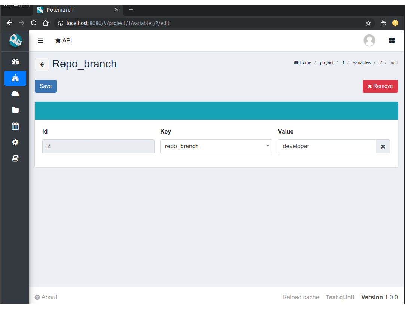Open the user avatar menu
405x309 pixels.
(x=369, y=40)
